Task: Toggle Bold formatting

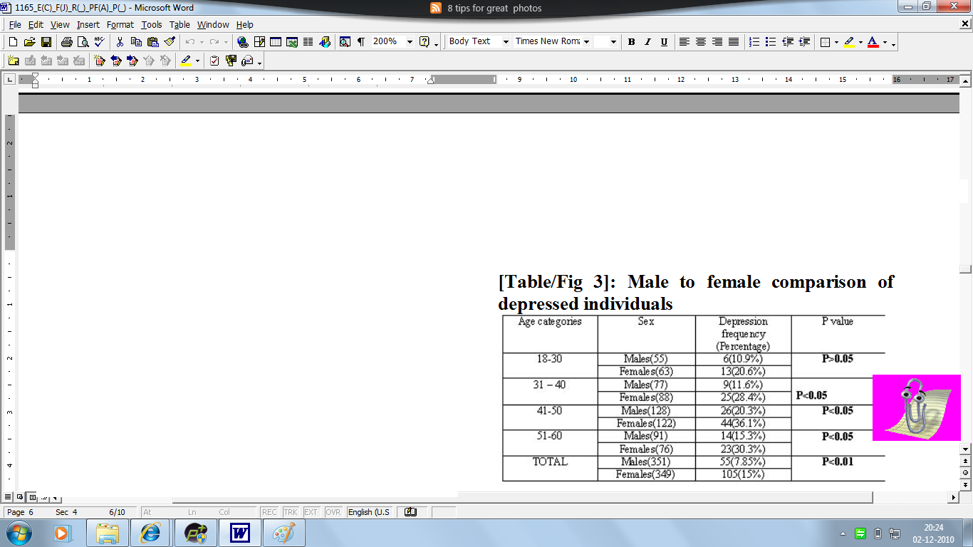Action: click(631, 42)
